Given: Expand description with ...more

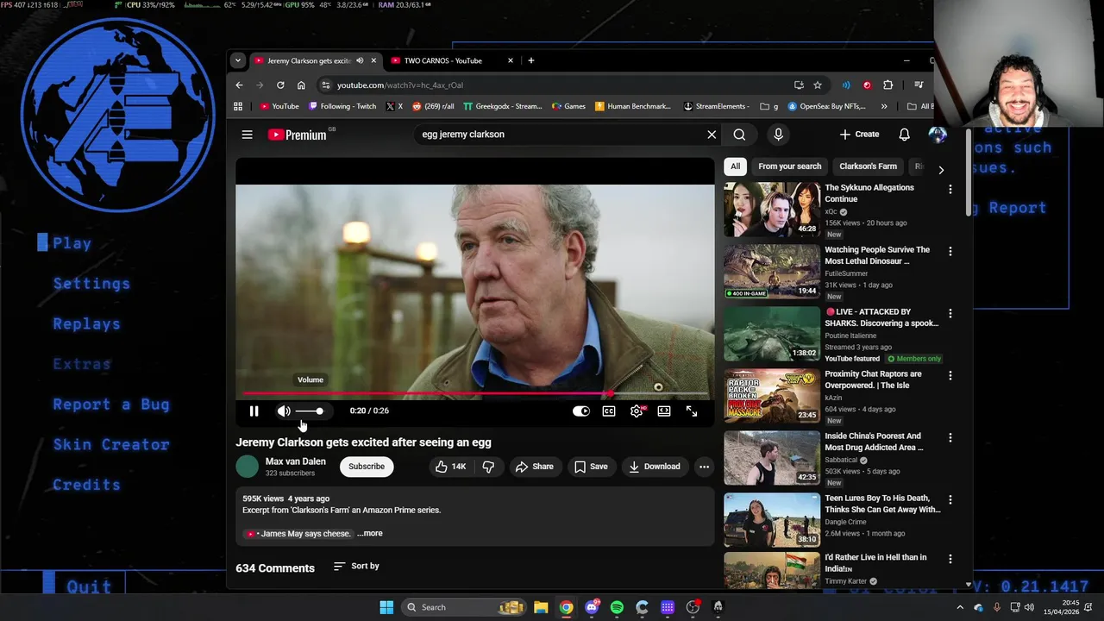Looking at the screenshot, I should pyautogui.click(x=370, y=534).
